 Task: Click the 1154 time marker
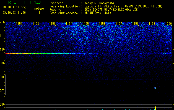[69, 24]
